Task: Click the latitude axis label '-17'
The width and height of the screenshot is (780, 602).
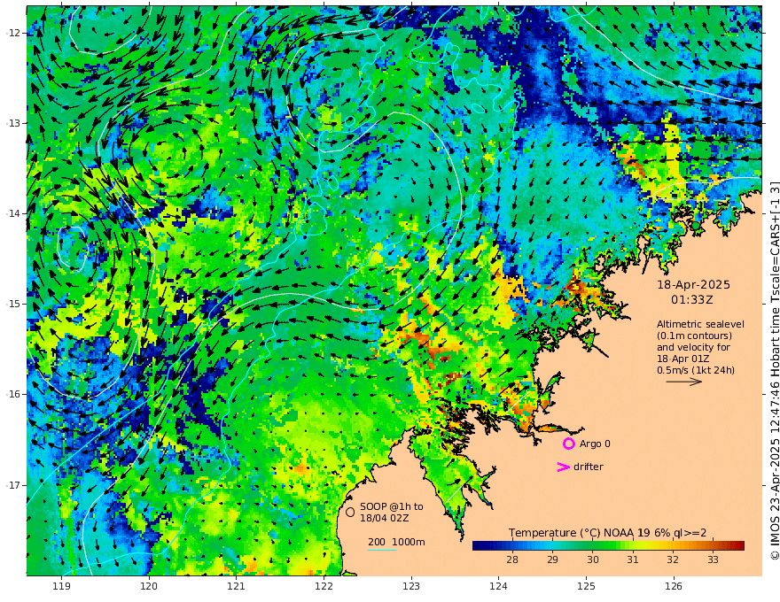Action: click(13, 485)
